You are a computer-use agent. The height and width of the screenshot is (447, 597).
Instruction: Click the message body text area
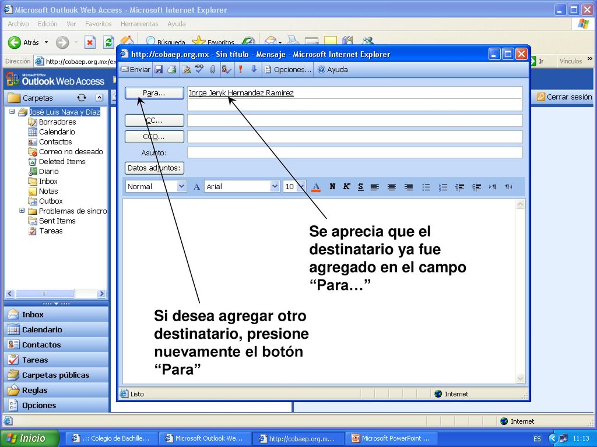click(319, 291)
